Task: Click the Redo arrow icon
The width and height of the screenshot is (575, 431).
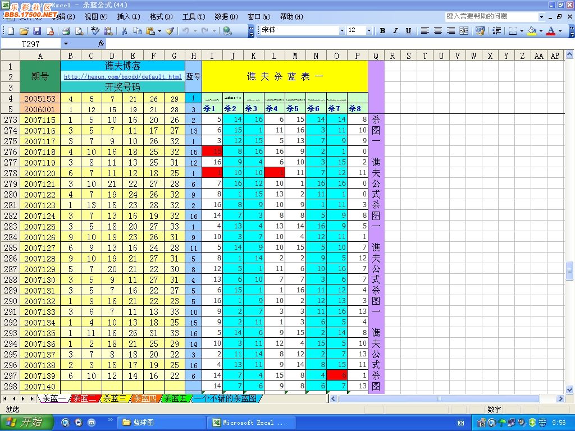Action: pyautogui.click(x=204, y=31)
